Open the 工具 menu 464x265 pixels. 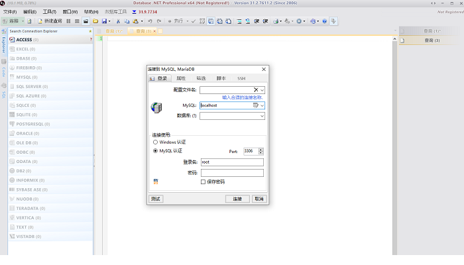tap(50, 12)
